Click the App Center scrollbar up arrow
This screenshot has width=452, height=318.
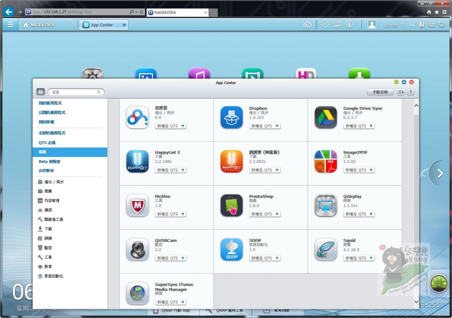[x=416, y=106]
